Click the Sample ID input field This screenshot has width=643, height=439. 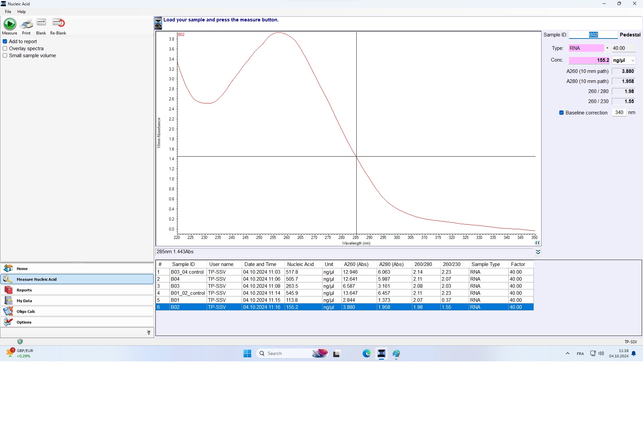click(593, 35)
